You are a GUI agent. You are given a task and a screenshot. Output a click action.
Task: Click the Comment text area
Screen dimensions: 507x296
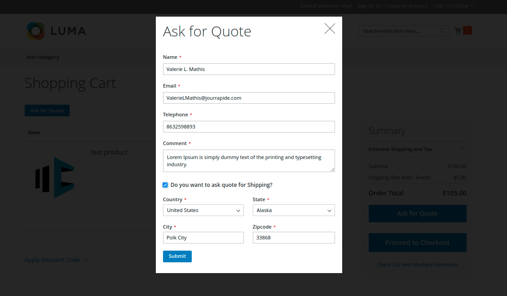pos(249,161)
